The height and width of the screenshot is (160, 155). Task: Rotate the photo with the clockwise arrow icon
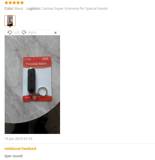coord(24,32)
